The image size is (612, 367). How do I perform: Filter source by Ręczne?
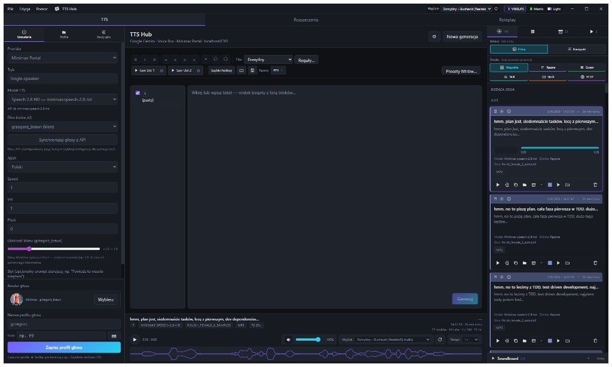pyautogui.click(x=548, y=67)
